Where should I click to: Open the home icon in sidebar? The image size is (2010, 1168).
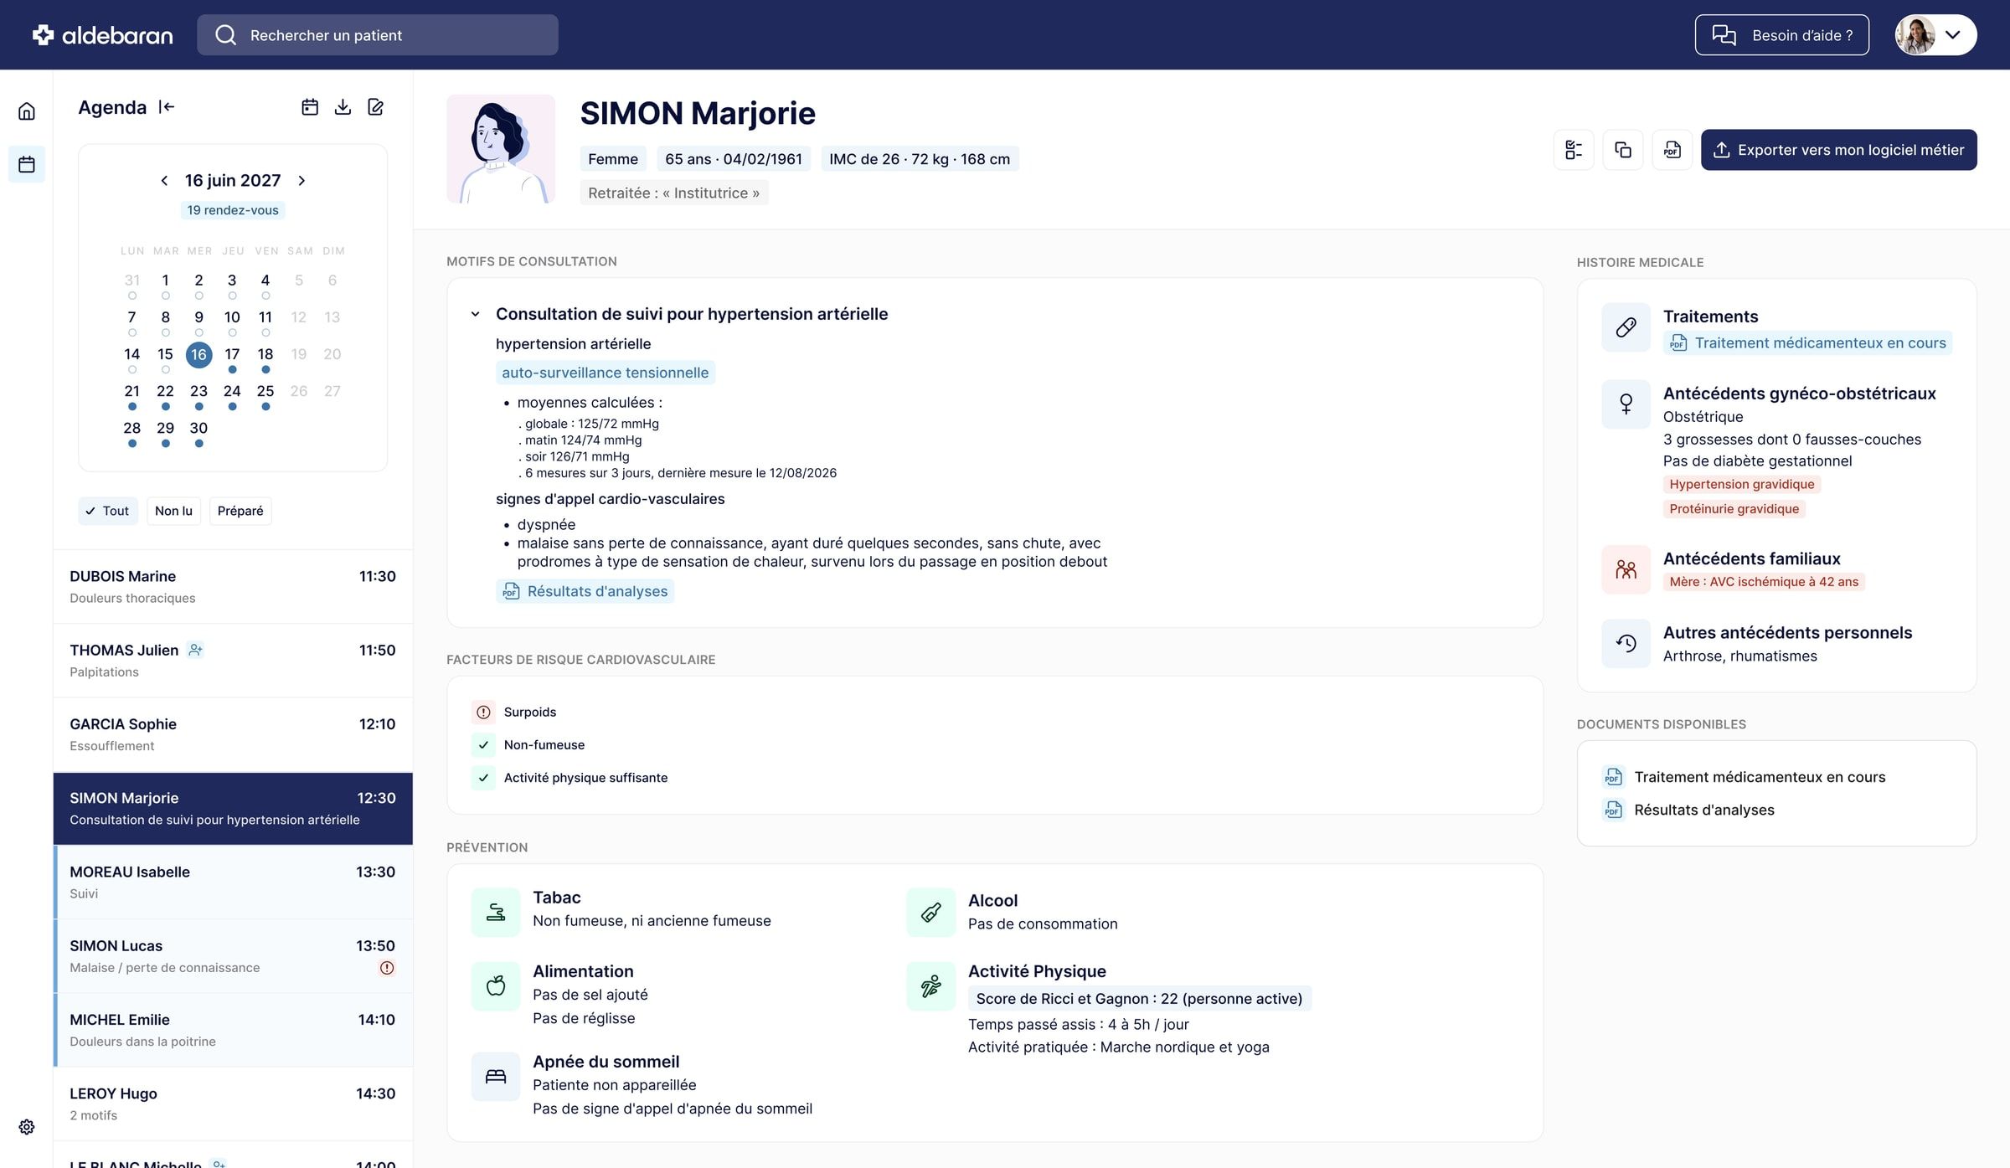(x=27, y=111)
